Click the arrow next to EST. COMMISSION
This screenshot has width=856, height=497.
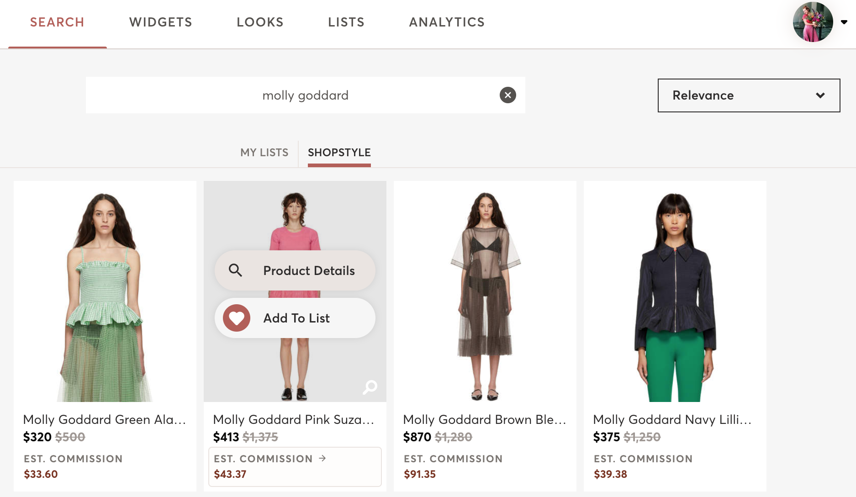point(322,458)
